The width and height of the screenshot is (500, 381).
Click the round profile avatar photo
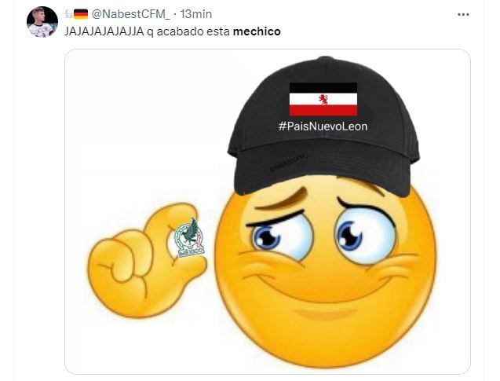pos(42,22)
